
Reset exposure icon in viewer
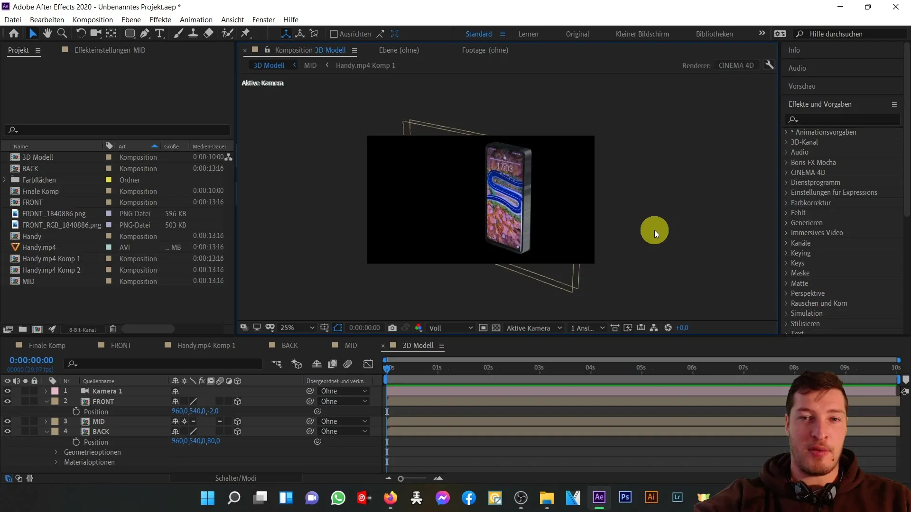[668, 328]
